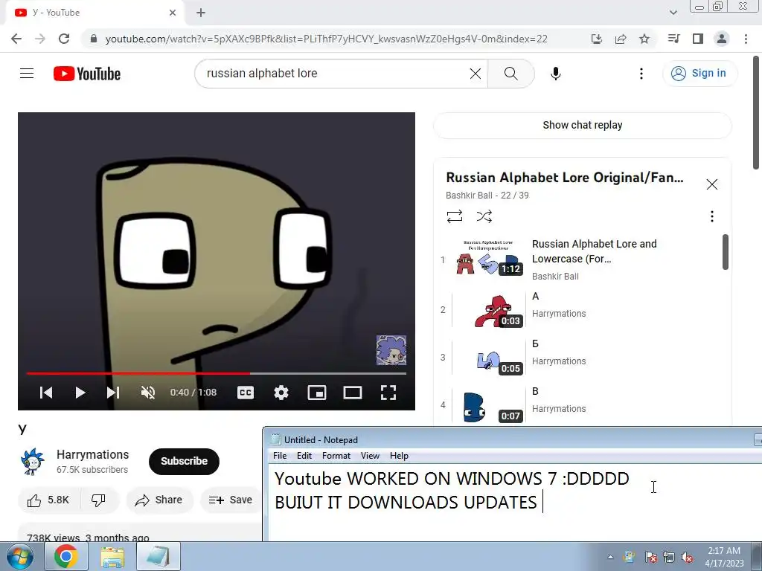Run search with the magnifier button

point(510,74)
